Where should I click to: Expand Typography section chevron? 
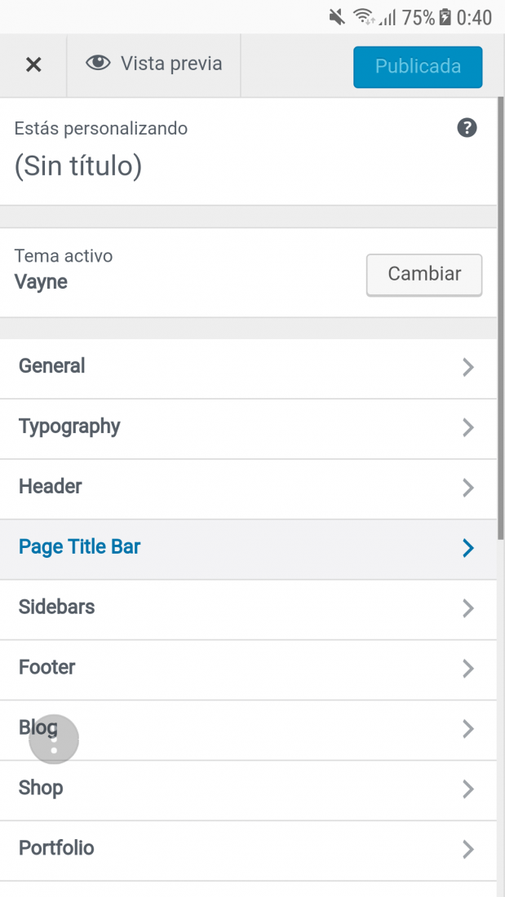pyautogui.click(x=468, y=427)
